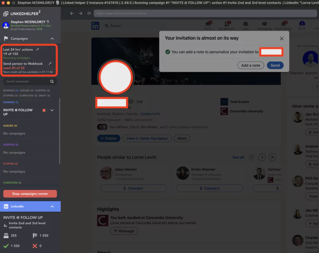
Task: Click See all similar people
Action: [238, 157]
